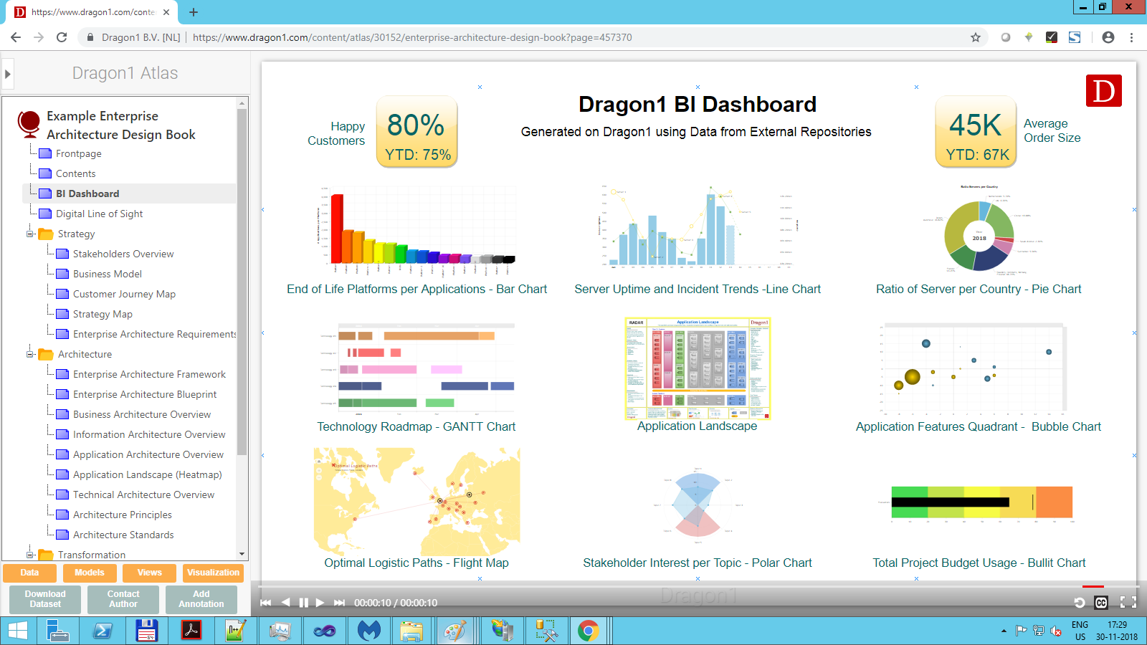Reload the page in the browser
The height and width of the screenshot is (645, 1147).
[x=62, y=37]
